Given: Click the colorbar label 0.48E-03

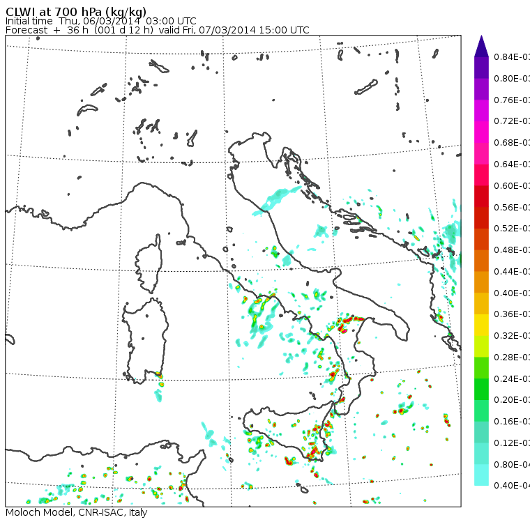Looking at the screenshot, I should pos(512,250).
